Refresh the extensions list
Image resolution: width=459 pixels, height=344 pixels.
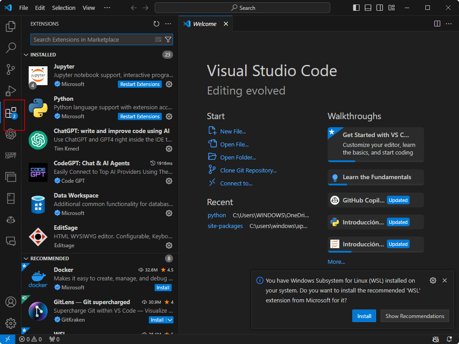(x=156, y=24)
